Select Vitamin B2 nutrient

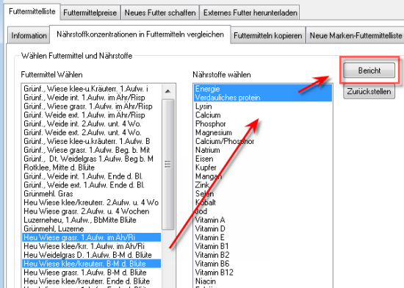pyautogui.click(x=263, y=255)
